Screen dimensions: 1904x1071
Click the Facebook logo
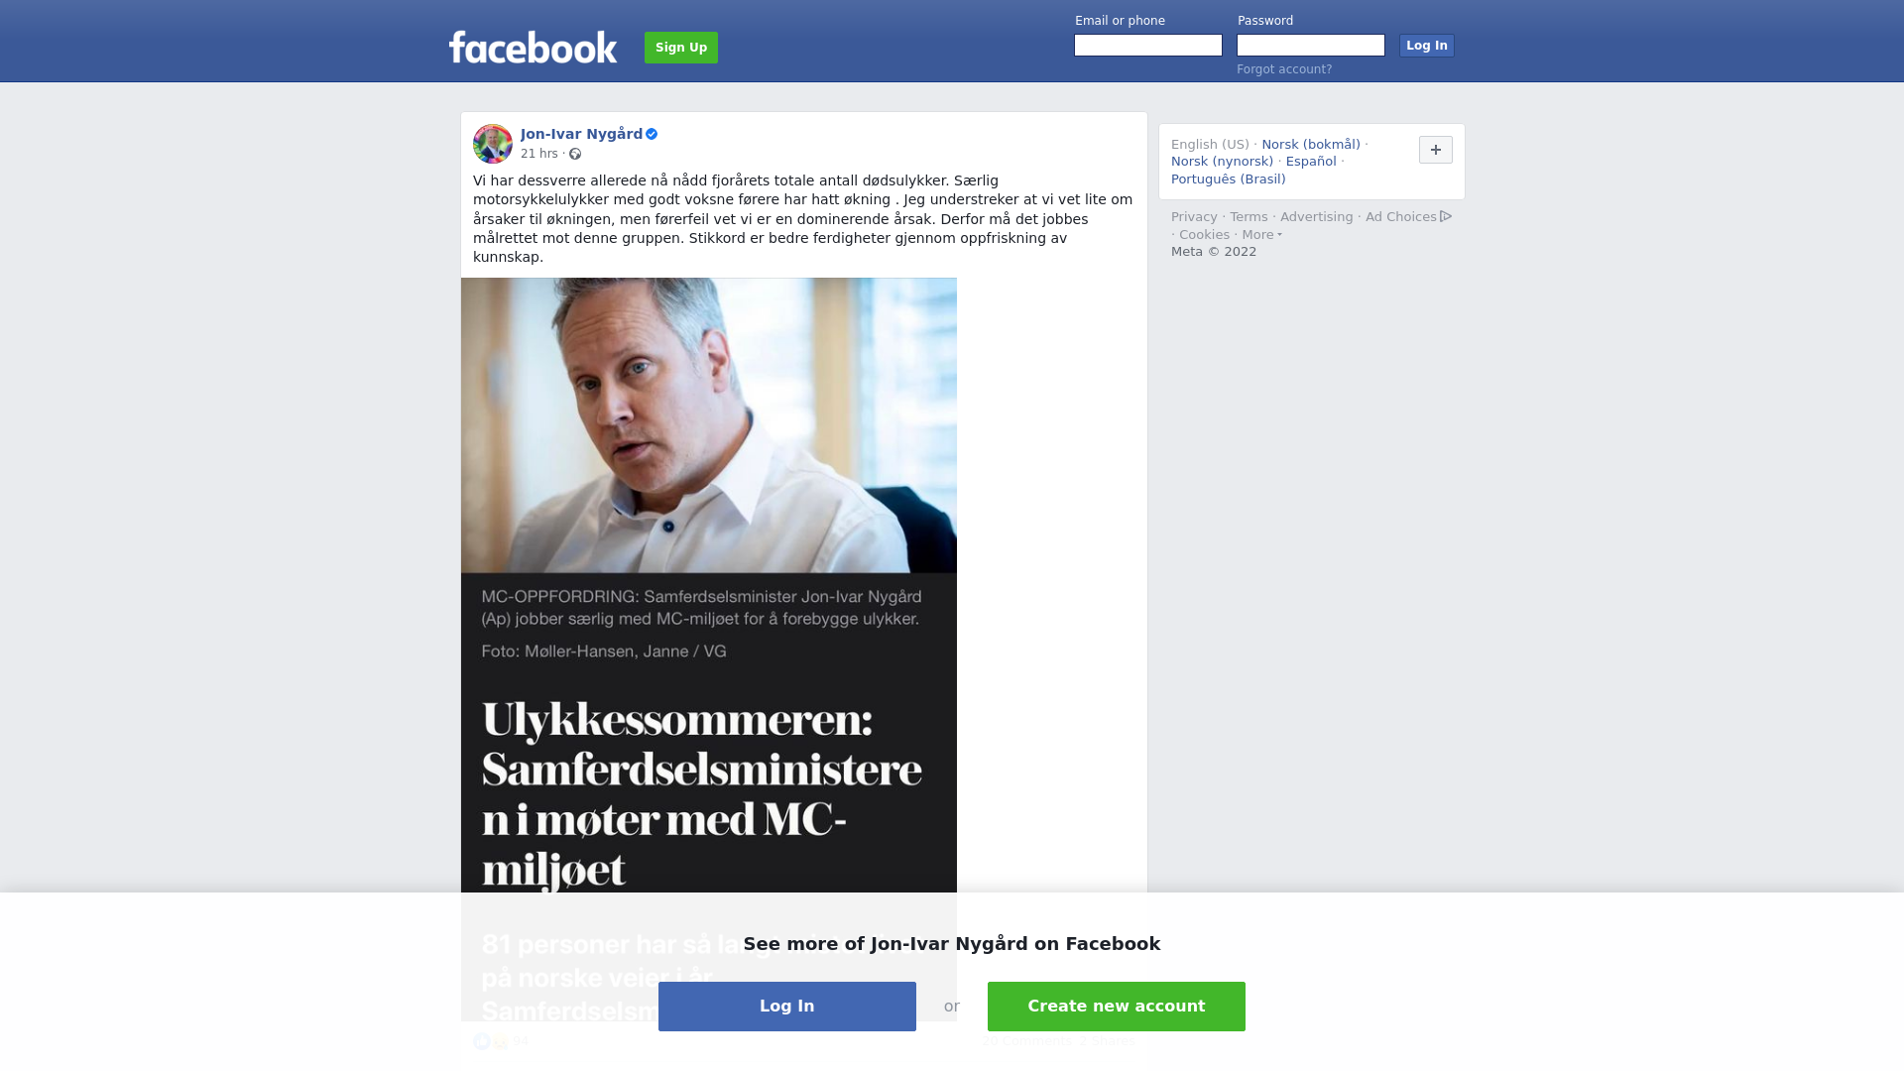tap(533, 47)
